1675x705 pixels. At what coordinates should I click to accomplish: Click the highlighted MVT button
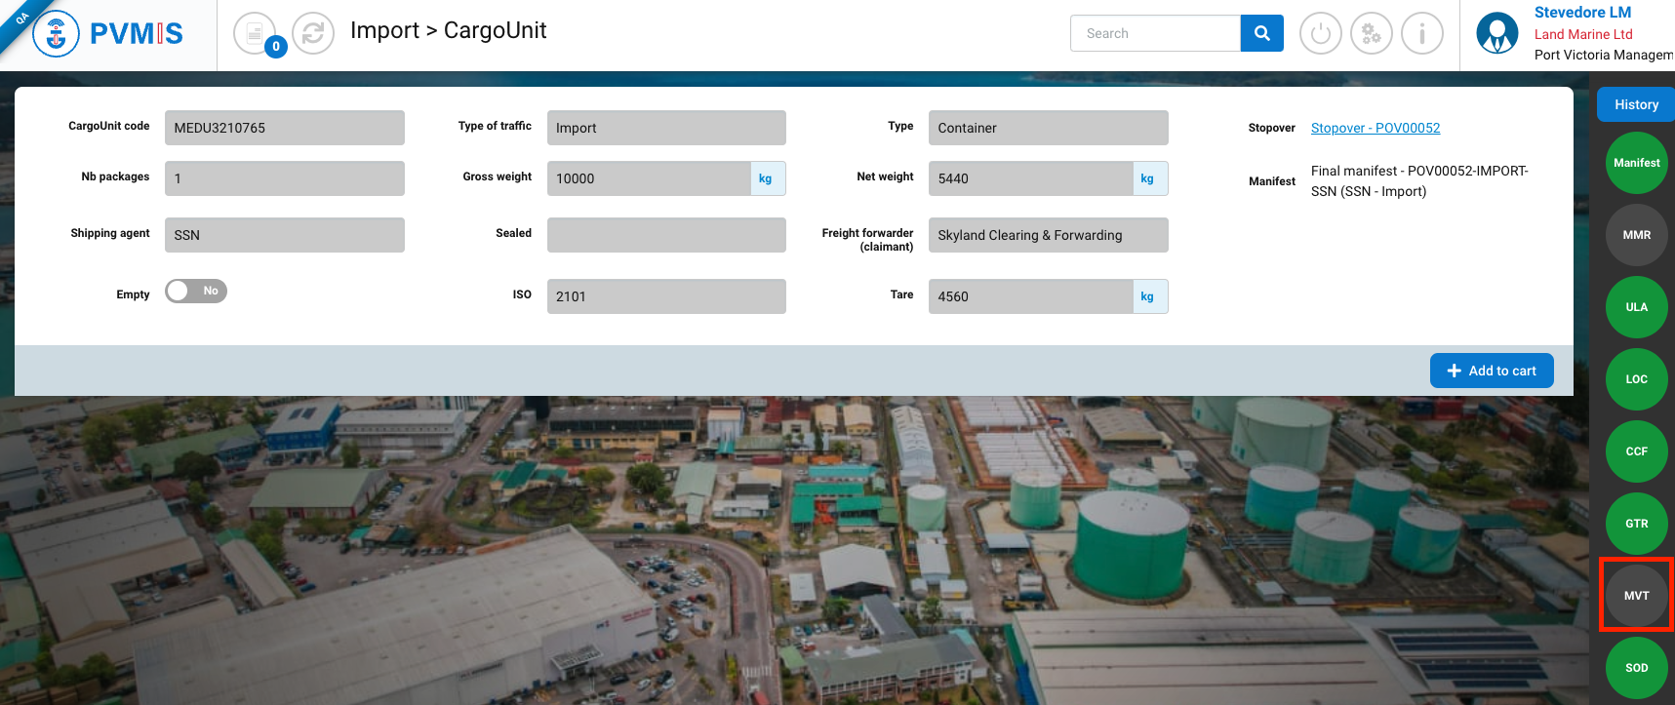1636,596
